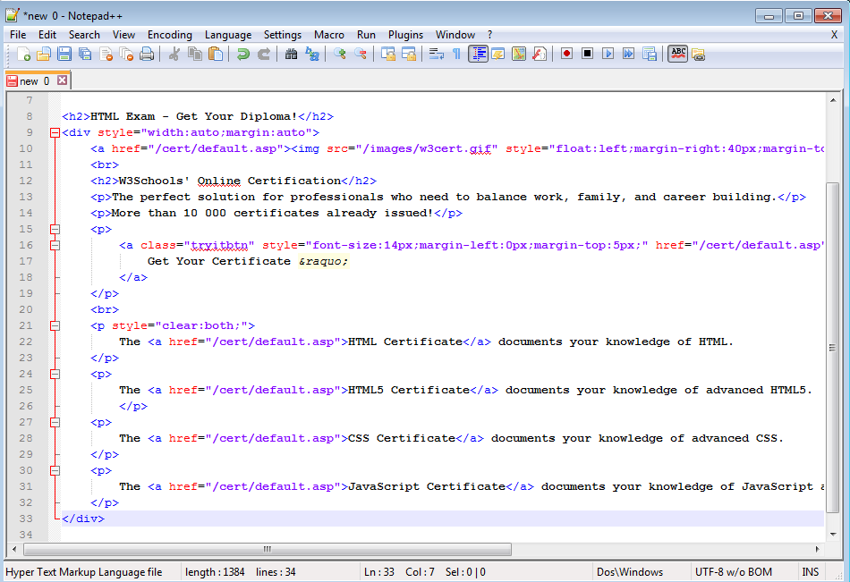Collapse the div fold at line 9

click(55, 132)
